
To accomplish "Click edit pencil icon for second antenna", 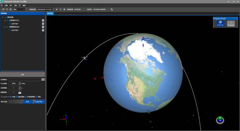I will (x=43, y=30).
